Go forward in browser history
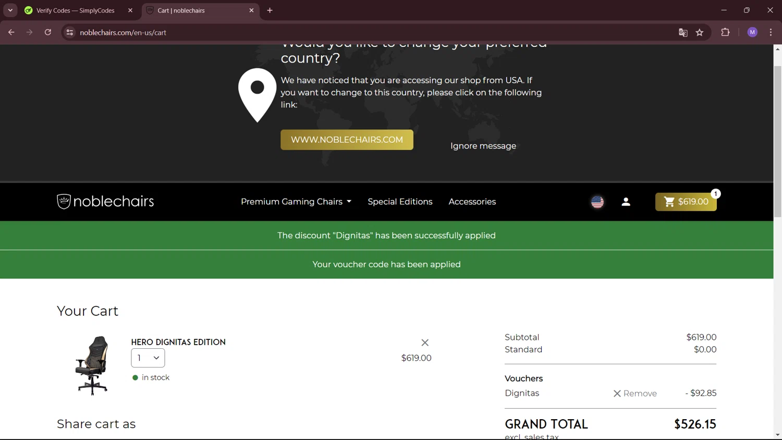The height and width of the screenshot is (440, 782). pos(29,32)
